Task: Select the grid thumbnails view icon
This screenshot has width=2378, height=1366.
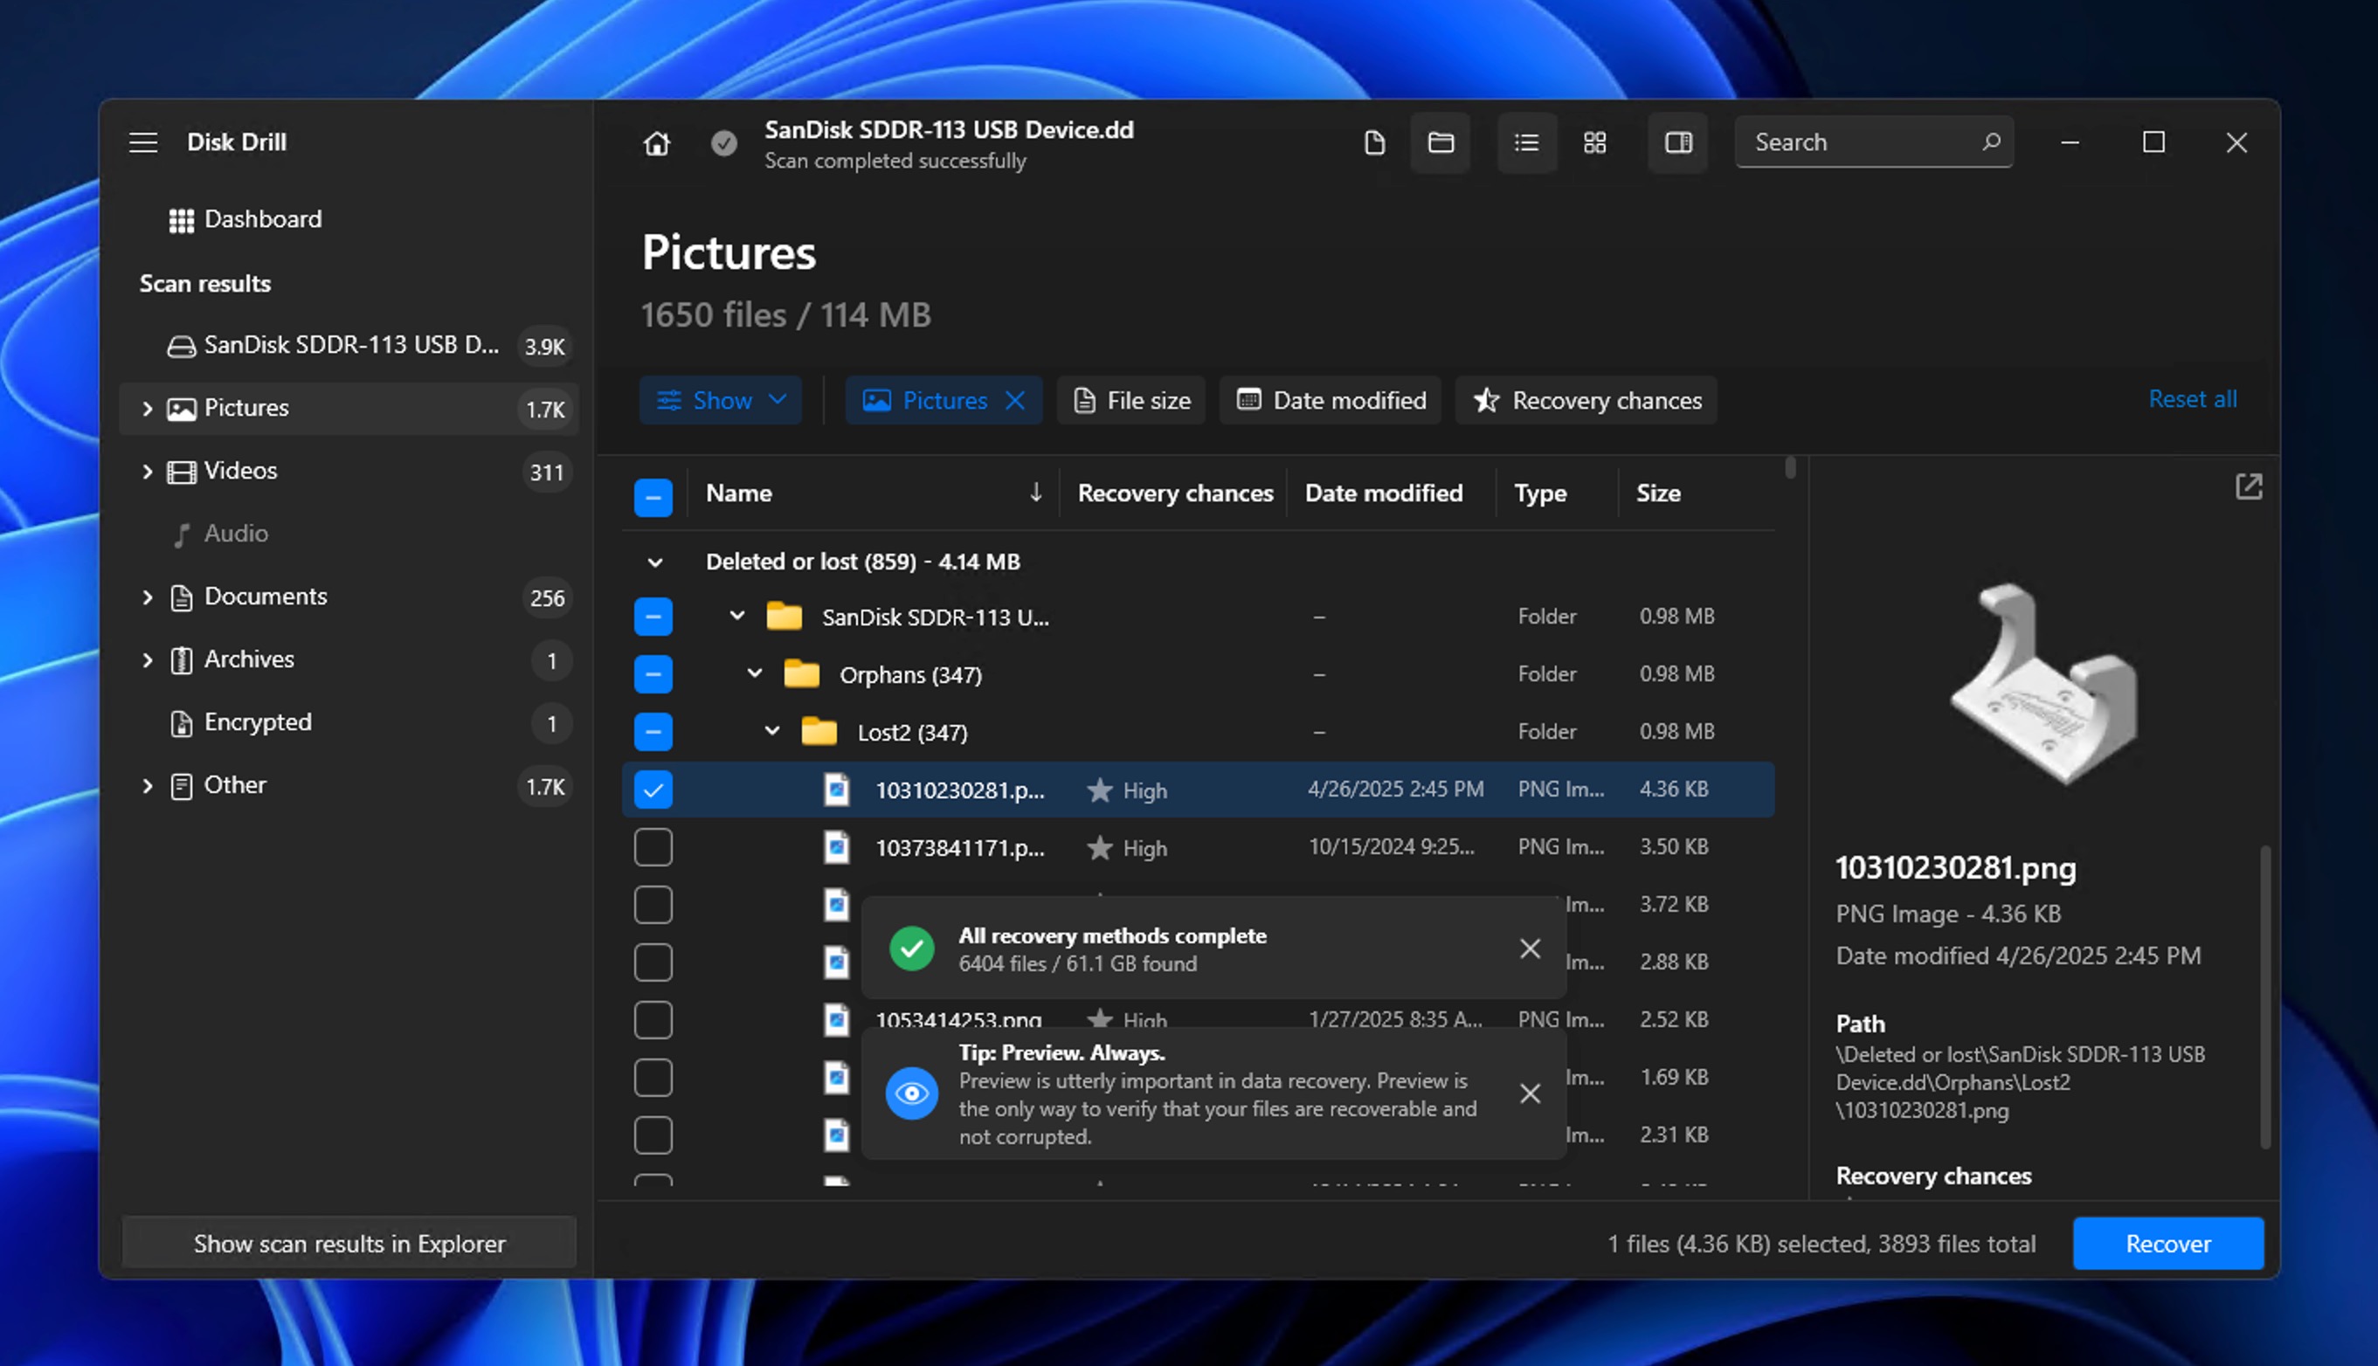Action: [1595, 142]
